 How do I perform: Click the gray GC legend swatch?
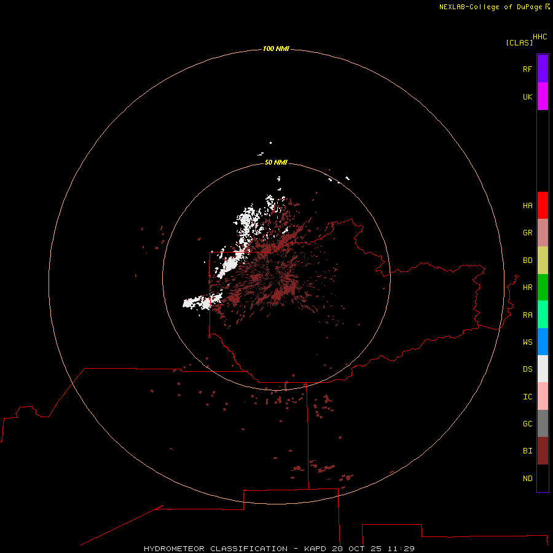[543, 423]
